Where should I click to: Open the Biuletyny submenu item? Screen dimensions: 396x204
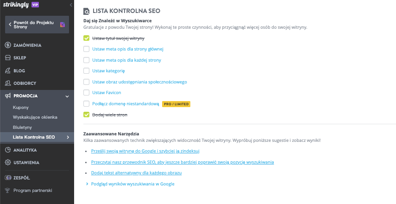coord(23,127)
